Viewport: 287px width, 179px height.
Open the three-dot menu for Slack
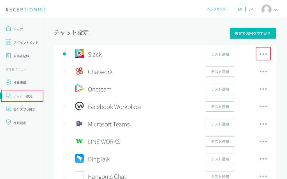[263, 54]
